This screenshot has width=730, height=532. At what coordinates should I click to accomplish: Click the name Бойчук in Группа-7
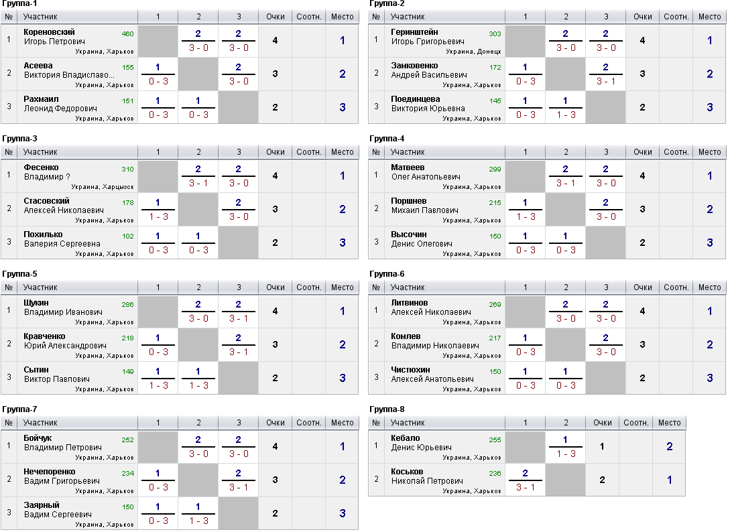pyautogui.click(x=38, y=438)
